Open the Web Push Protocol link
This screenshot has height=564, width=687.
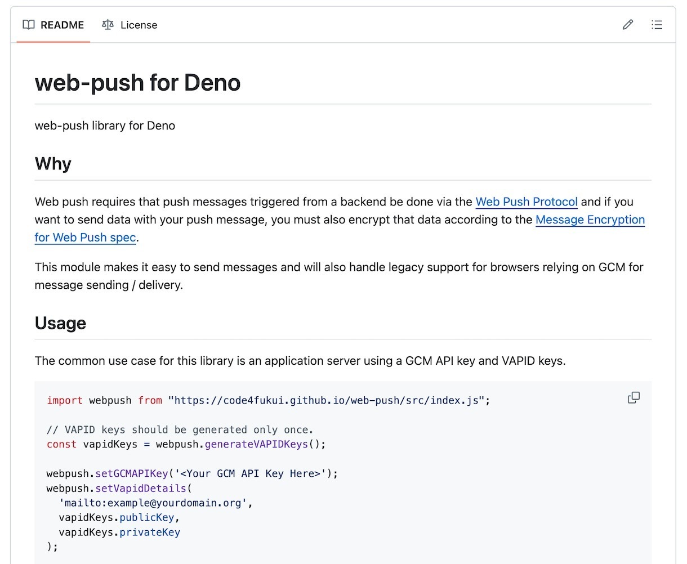(x=527, y=202)
